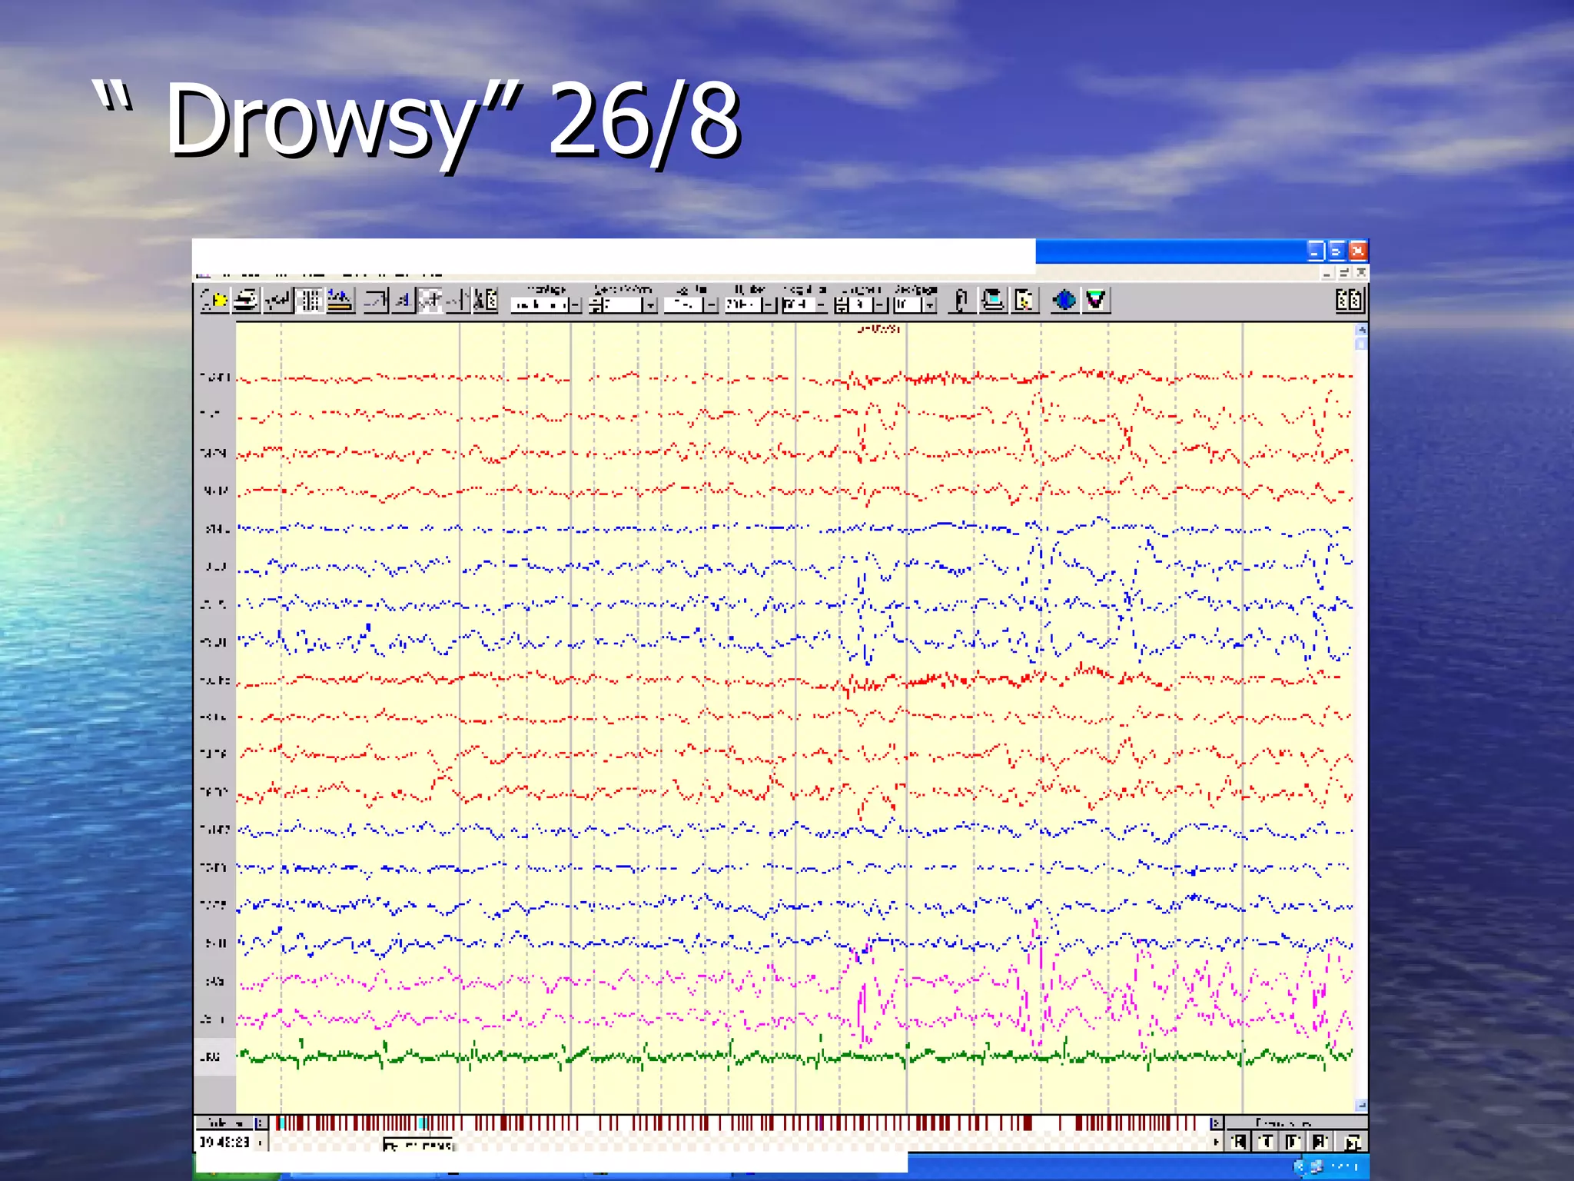Click the split page view icon at far right
The width and height of the screenshot is (1574, 1181).
pyautogui.click(x=1350, y=300)
